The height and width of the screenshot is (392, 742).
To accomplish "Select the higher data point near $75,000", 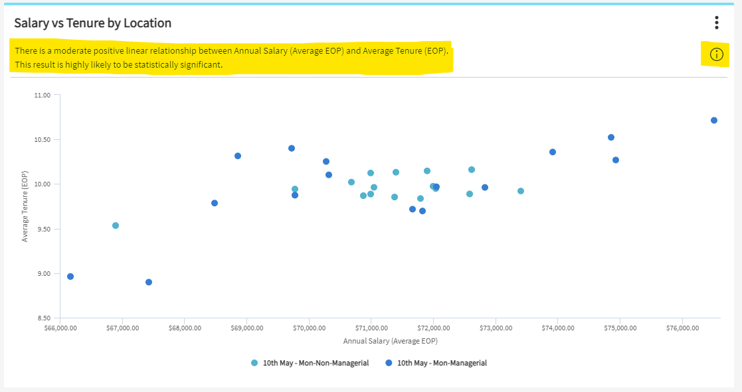I will coord(611,137).
